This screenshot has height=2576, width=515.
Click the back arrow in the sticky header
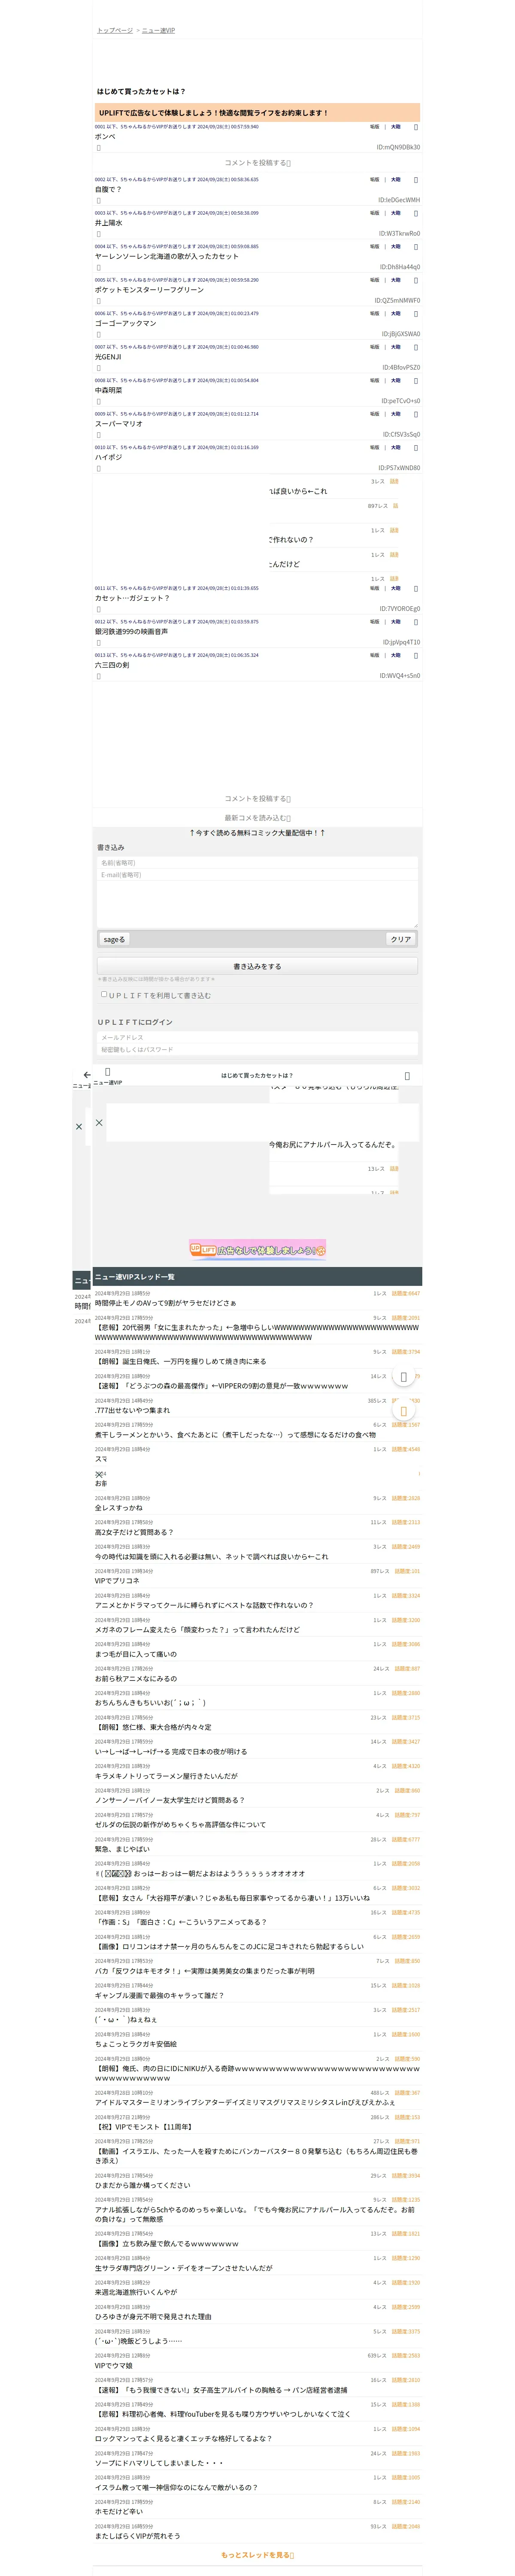87,1075
